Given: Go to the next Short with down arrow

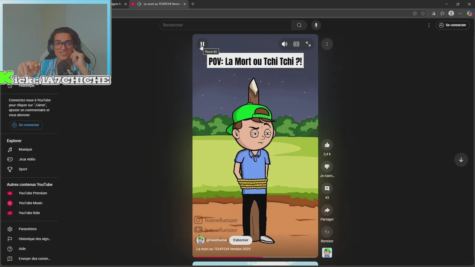Looking at the screenshot, I should 461,160.
